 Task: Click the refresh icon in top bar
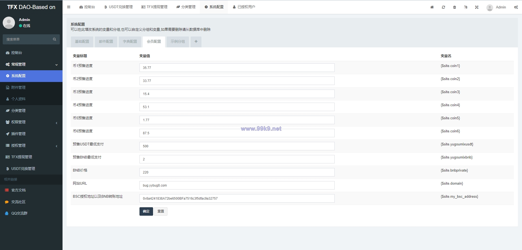(443, 7)
